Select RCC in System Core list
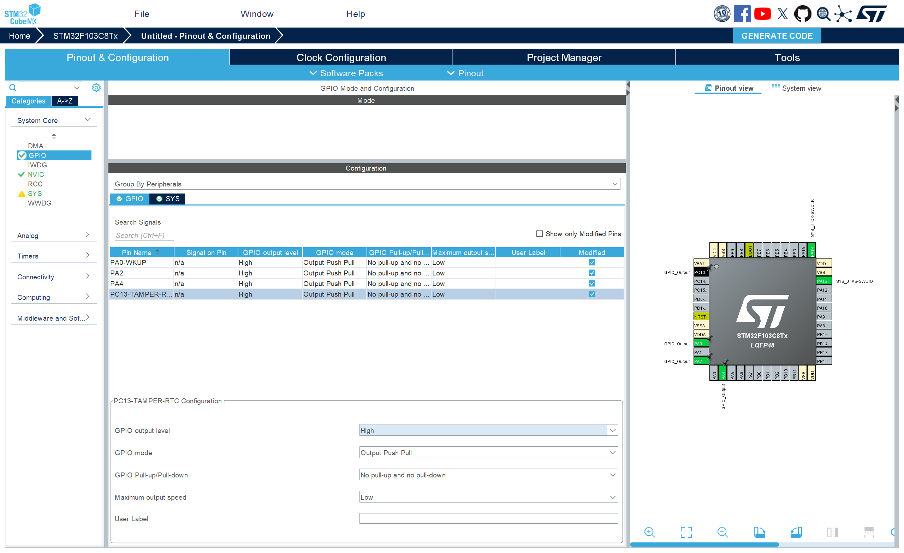Viewport: 904px width, 553px height. coord(35,184)
